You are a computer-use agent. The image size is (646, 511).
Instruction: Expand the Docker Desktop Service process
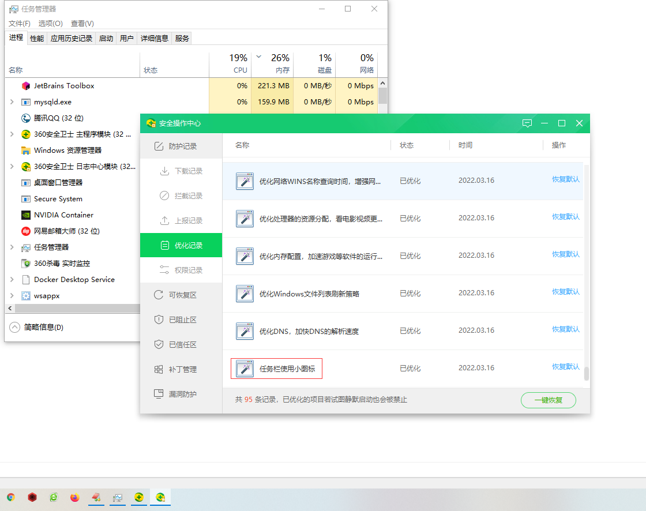[x=12, y=280]
